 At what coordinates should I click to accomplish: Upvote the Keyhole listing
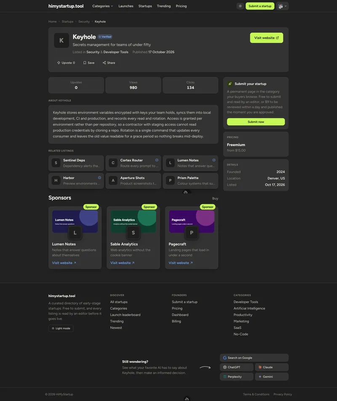point(66,63)
